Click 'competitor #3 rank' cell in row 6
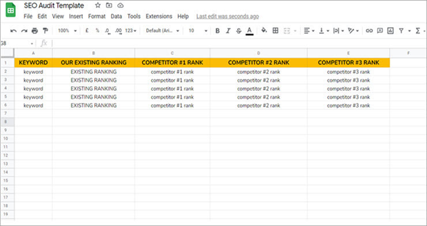427x226 pixels. click(348, 105)
